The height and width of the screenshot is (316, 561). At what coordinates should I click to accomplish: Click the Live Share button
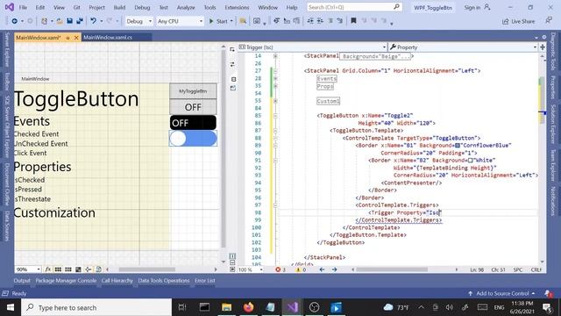click(x=518, y=21)
